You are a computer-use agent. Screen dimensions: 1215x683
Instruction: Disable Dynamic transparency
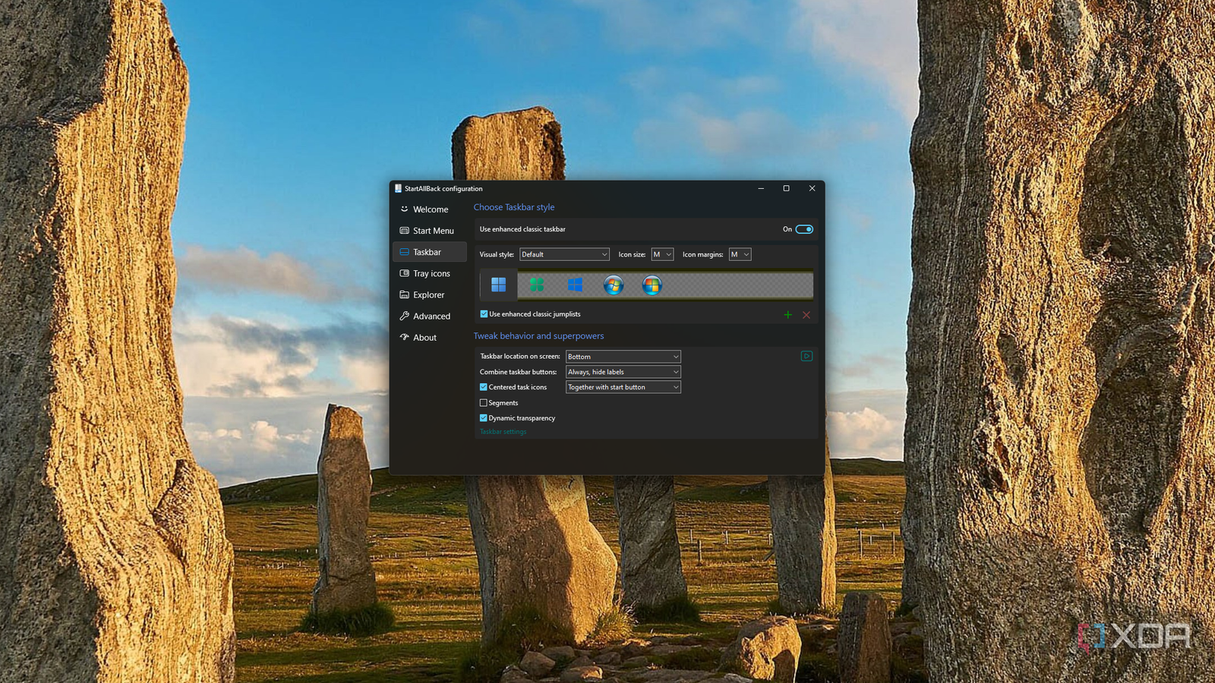(x=484, y=417)
